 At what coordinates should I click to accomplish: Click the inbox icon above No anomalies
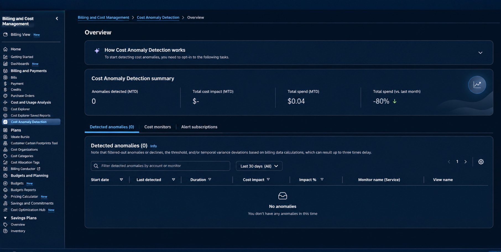283,196
